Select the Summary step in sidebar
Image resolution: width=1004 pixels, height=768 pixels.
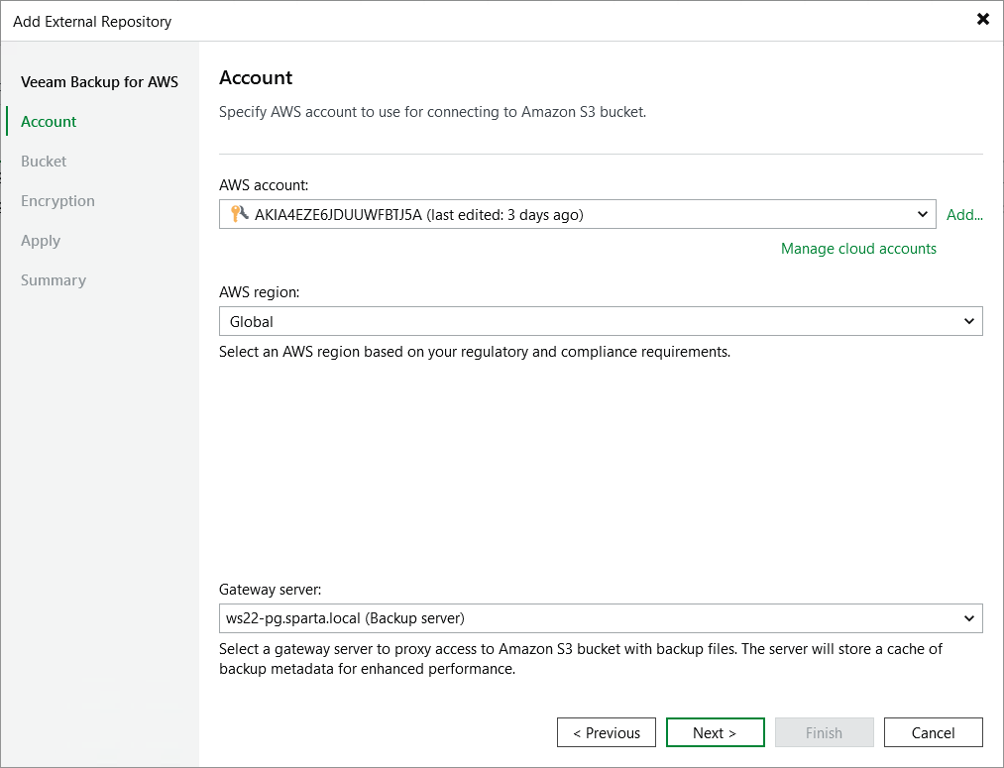click(x=53, y=279)
